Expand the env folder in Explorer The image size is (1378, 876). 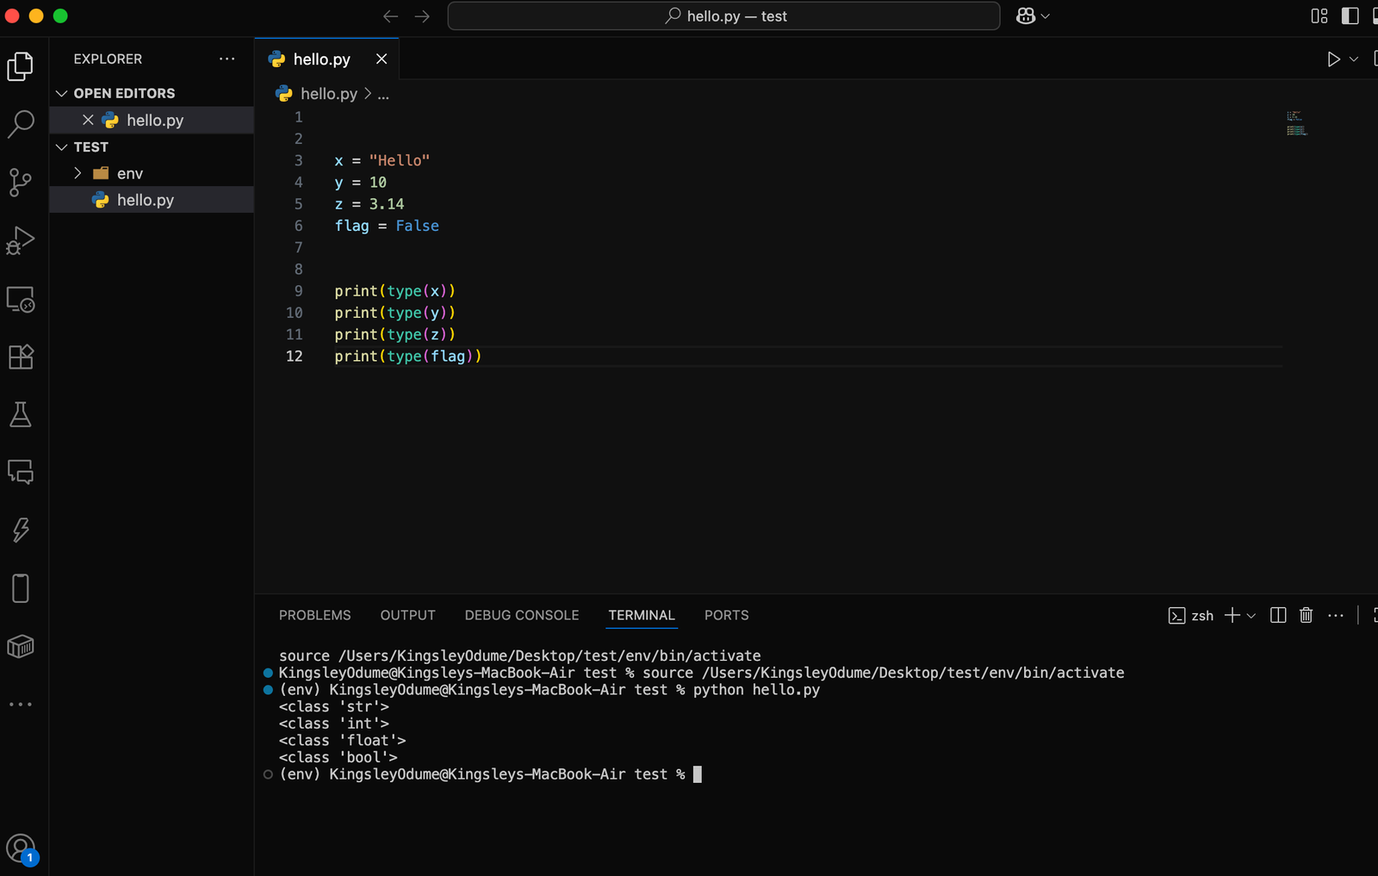(77, 173)
